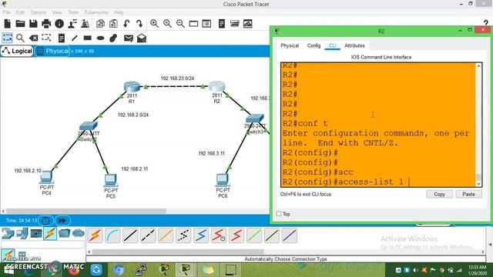Print using the printer icon

click(x=46, y=24)
